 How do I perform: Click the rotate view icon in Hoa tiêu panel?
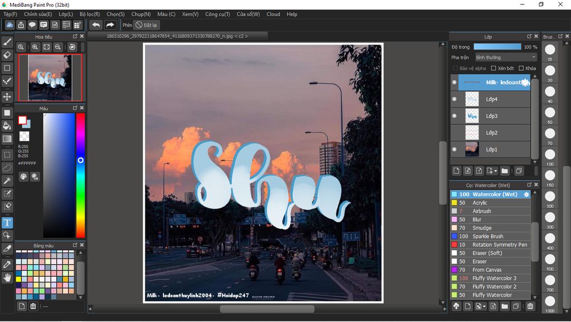[x=72, y=47]
